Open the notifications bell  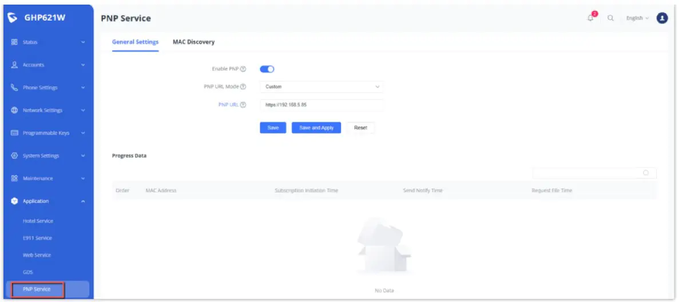click(590, 18)
